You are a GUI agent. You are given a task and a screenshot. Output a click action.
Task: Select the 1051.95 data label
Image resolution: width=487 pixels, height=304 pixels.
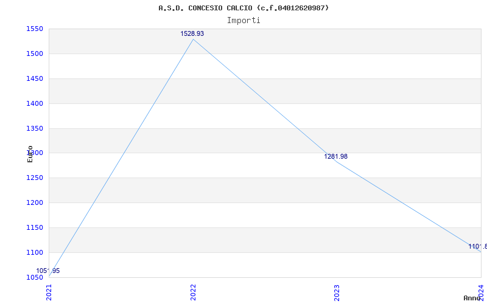[x=48, y=271]
